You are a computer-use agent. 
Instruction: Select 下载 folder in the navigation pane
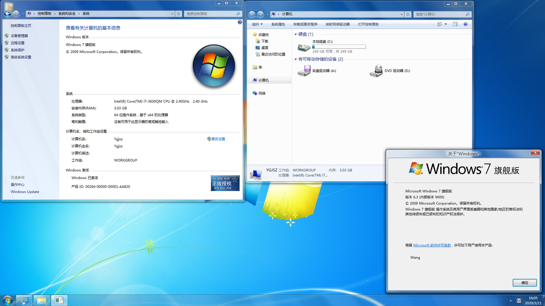point(265,41)
